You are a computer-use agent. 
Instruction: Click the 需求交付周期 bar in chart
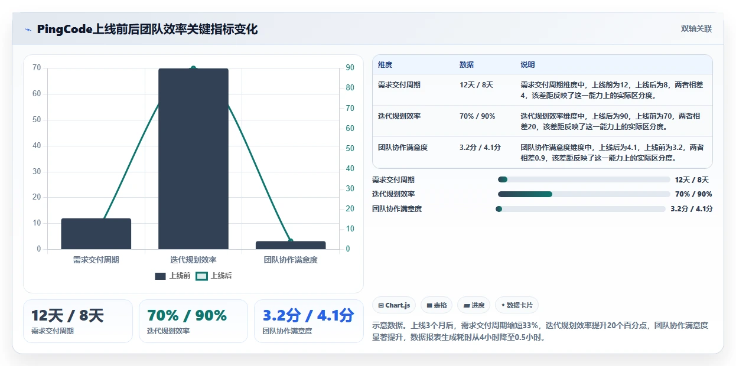[x=96, y=234]
